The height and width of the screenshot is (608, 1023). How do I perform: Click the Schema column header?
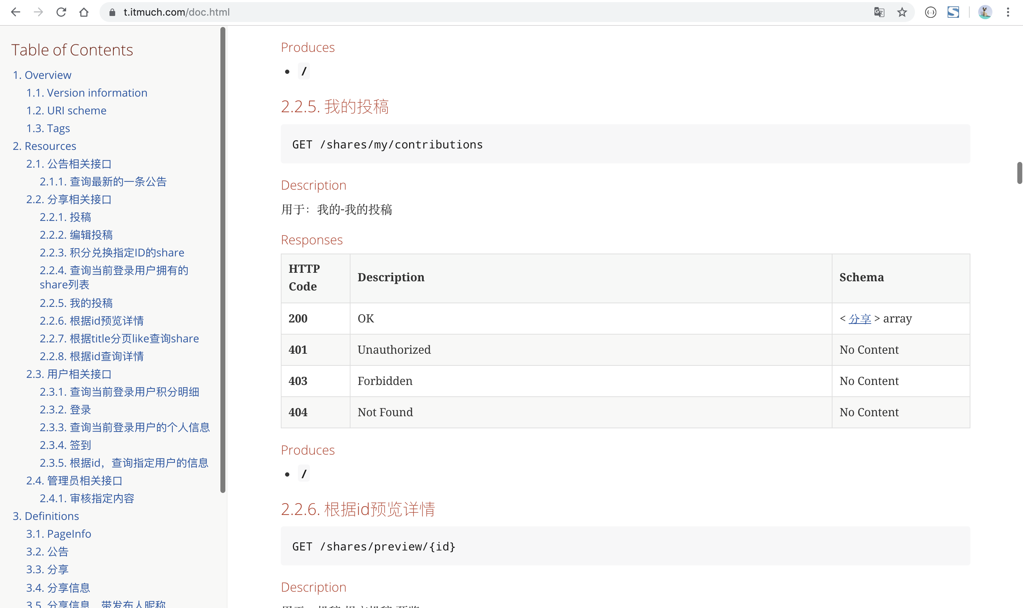pos(901,278)
